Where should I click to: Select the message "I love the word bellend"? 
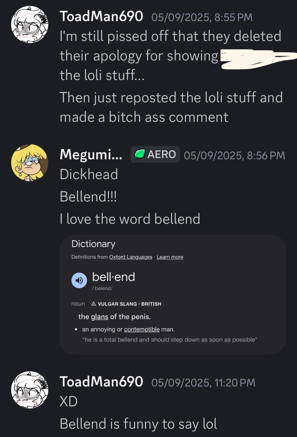click(x=130, y=219)
